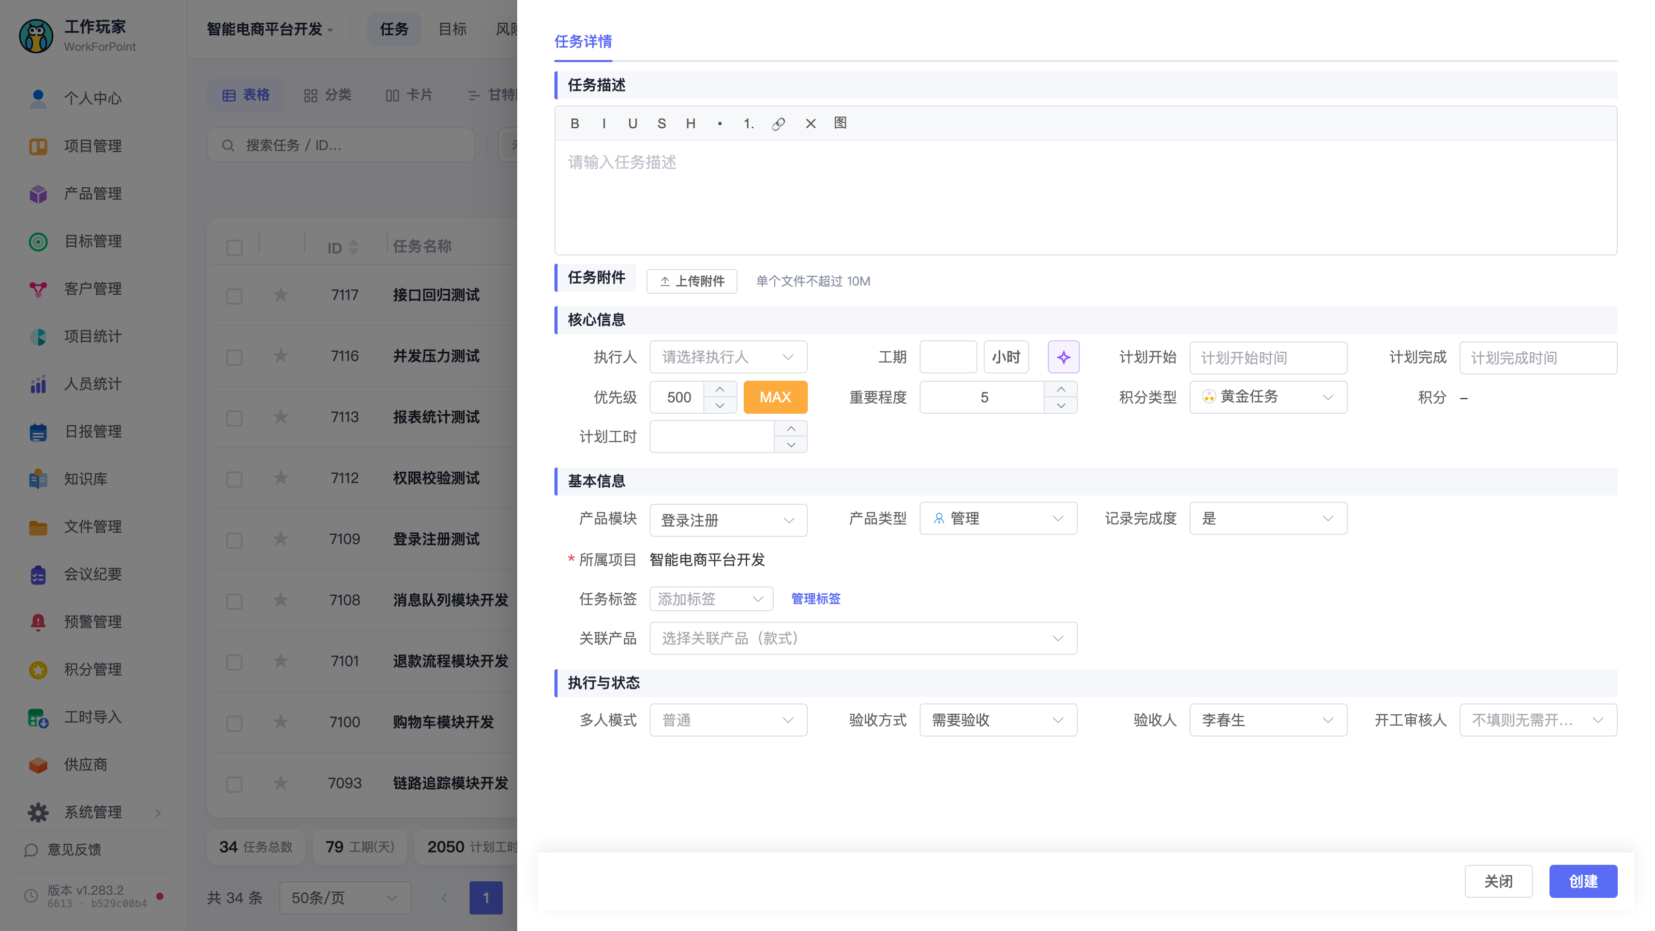Decrease the 优先级 value with down arrow

click(x=719, y=406)
